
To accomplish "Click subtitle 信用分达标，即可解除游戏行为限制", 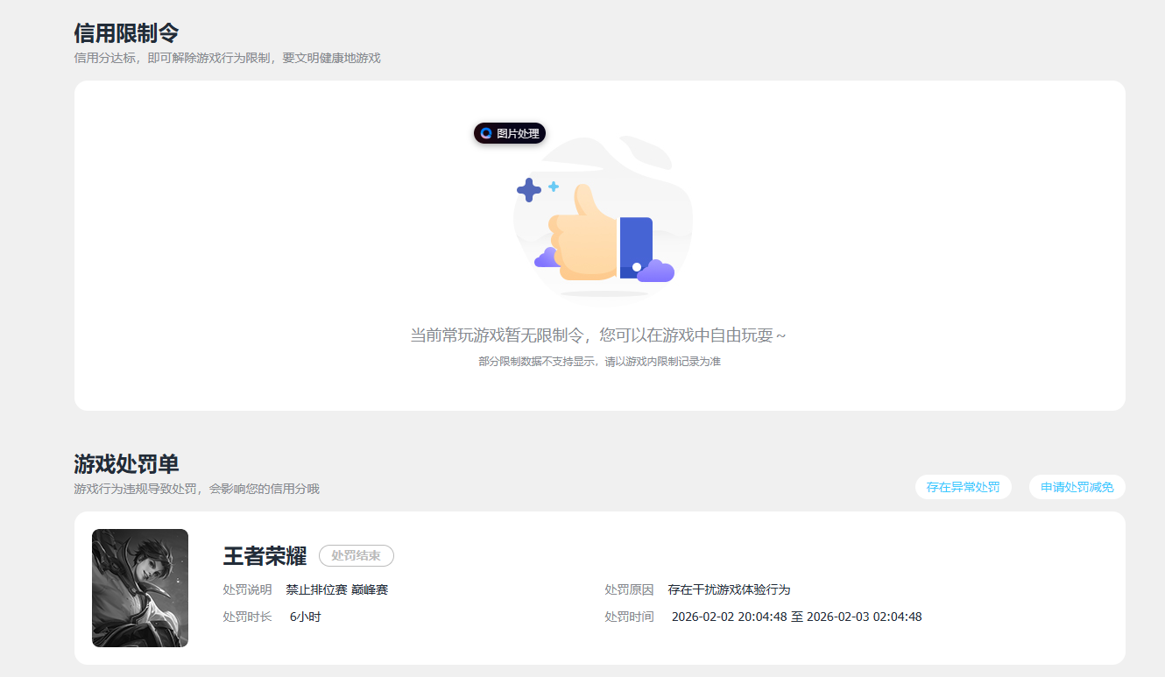I will (228, 58).
